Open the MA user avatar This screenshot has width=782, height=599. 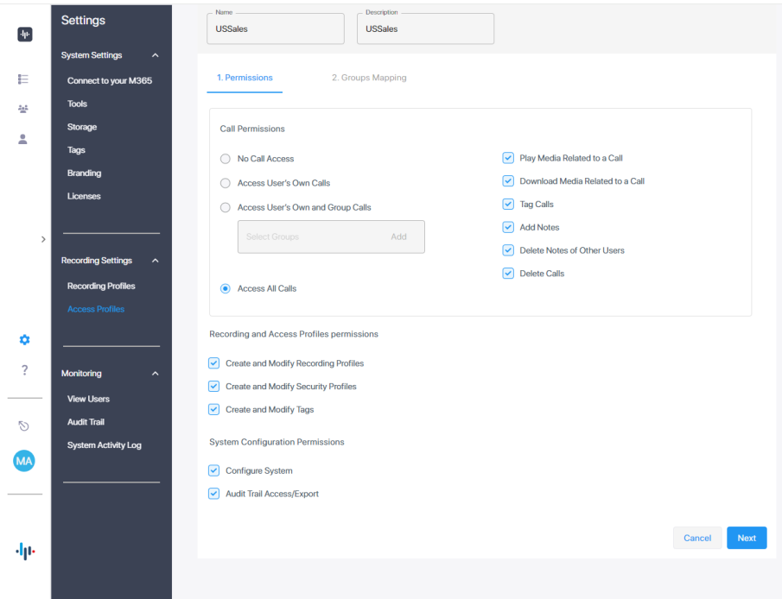tap(24, 461)
